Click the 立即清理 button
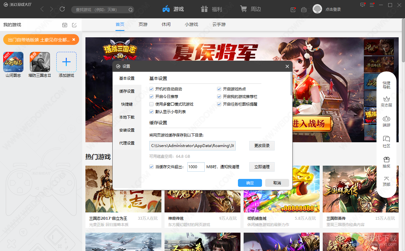The image size is (405, 251). pyautogui.click(x=262, y=167)
